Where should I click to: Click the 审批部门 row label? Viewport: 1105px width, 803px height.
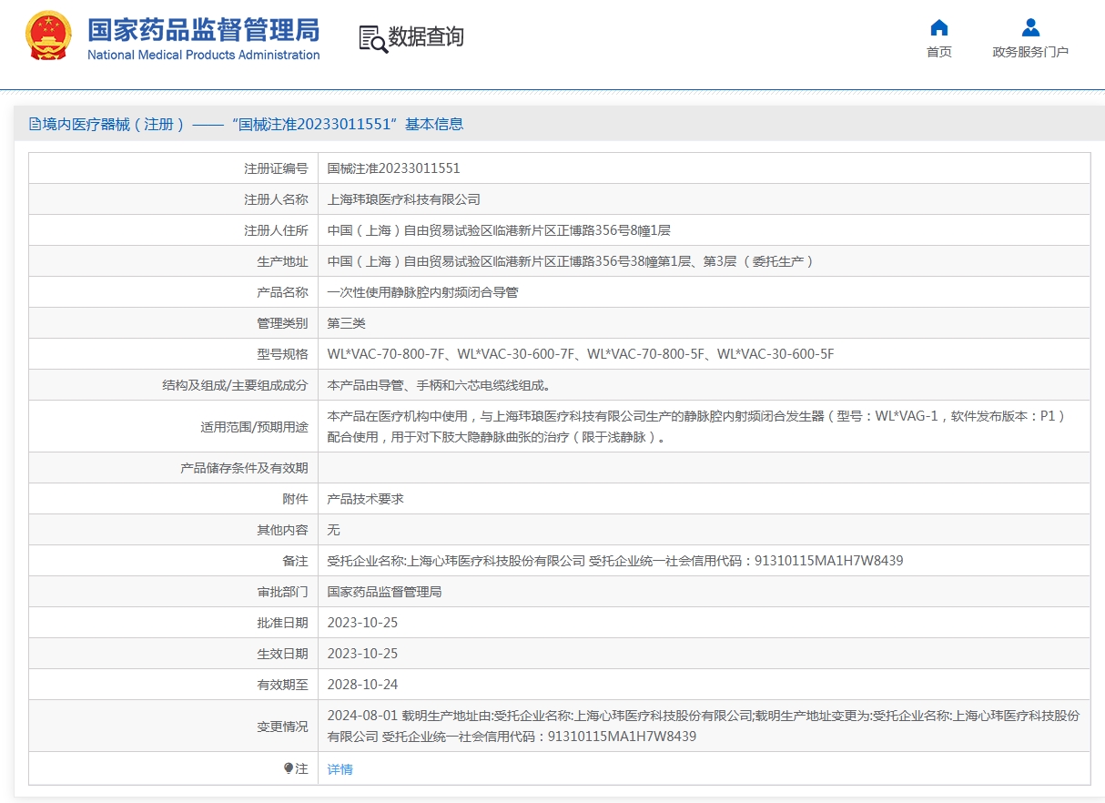click(x=282, y=592)
